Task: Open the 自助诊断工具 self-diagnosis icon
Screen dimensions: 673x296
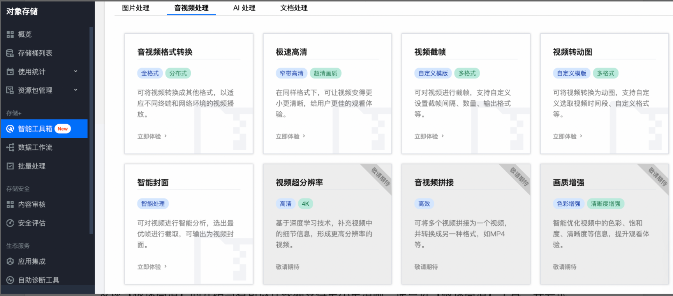Action: 10,280
